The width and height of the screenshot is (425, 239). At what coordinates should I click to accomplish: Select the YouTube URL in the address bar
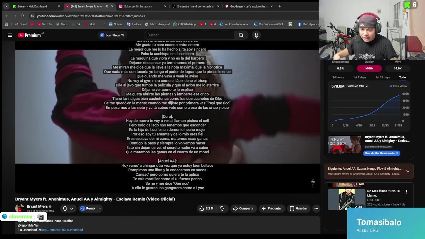click(x=91, y=16)
